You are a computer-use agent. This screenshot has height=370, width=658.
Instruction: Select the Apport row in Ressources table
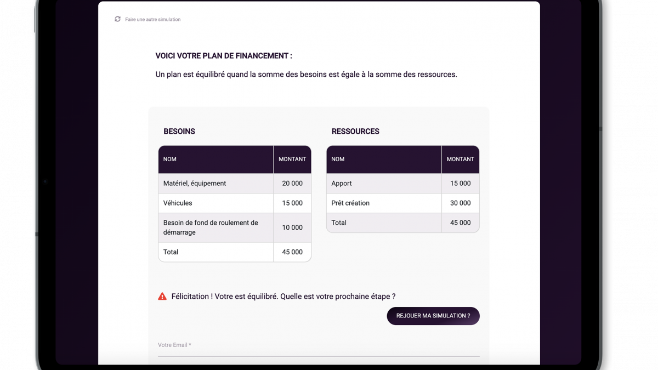pyautogui.click(x=403, y=184)
